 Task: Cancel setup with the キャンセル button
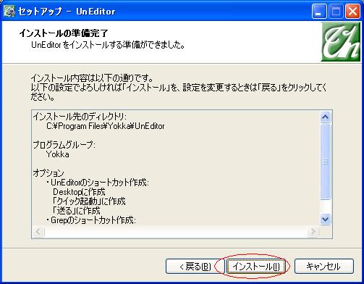pos(324,267)
